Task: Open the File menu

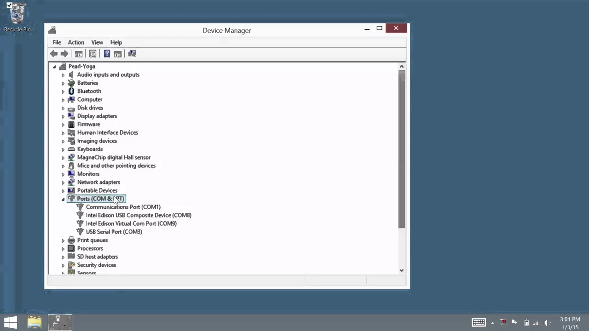Action: (x=57, y=42)
